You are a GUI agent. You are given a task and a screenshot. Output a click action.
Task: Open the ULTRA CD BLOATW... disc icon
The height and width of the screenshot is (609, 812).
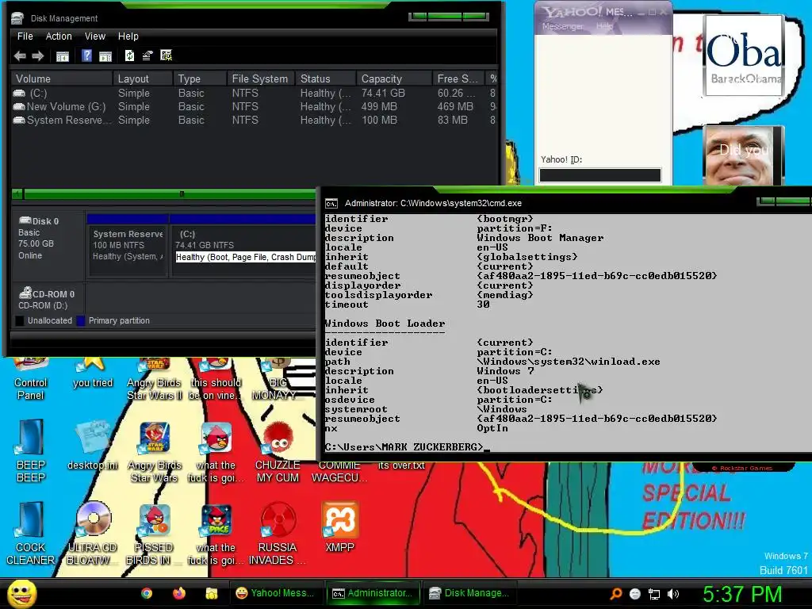[93, 534]
